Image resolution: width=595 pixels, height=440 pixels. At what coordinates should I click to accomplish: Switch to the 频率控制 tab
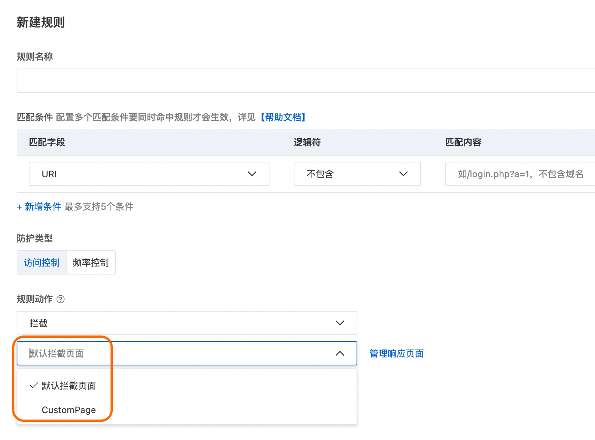point(91,262)
